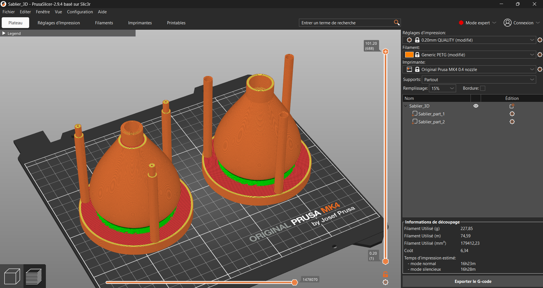Open printer settings gear next to Original Prusa MK4
The image size is (543, 288).
coord(540,70)
